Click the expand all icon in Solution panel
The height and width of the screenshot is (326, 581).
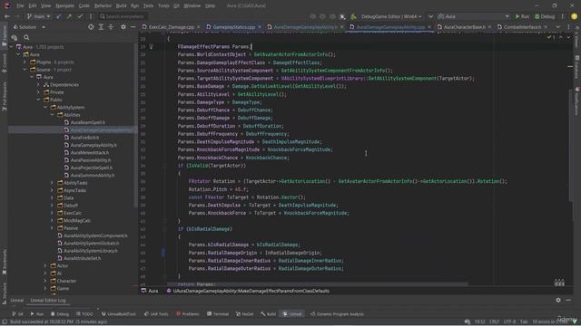pyautogui.click(x=101, y=27)
